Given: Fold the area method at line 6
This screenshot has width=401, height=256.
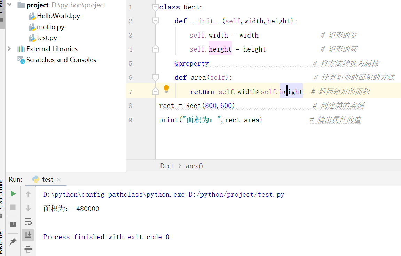Looking at the screenshot, I should click(156, 77).
